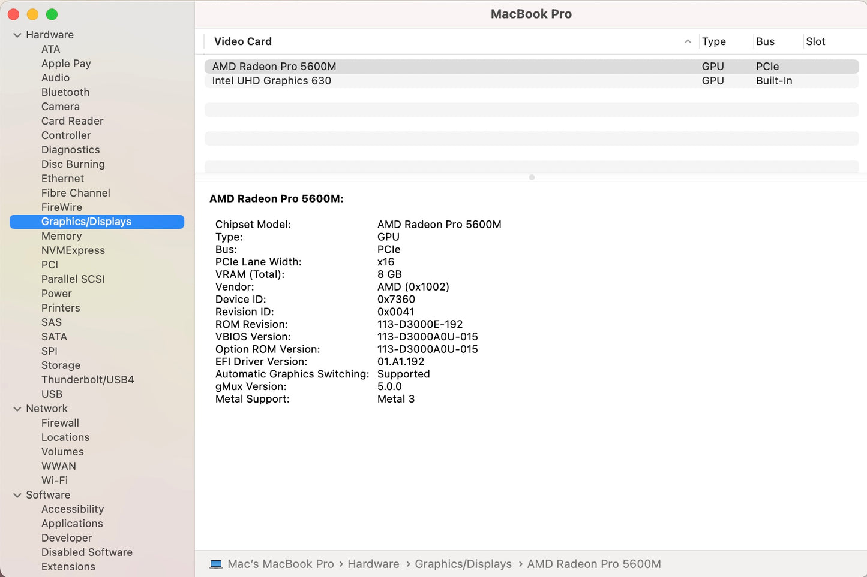This screenshot has height=577, width=867.
Task: Open the Memory section
Action: click(61, 236)
